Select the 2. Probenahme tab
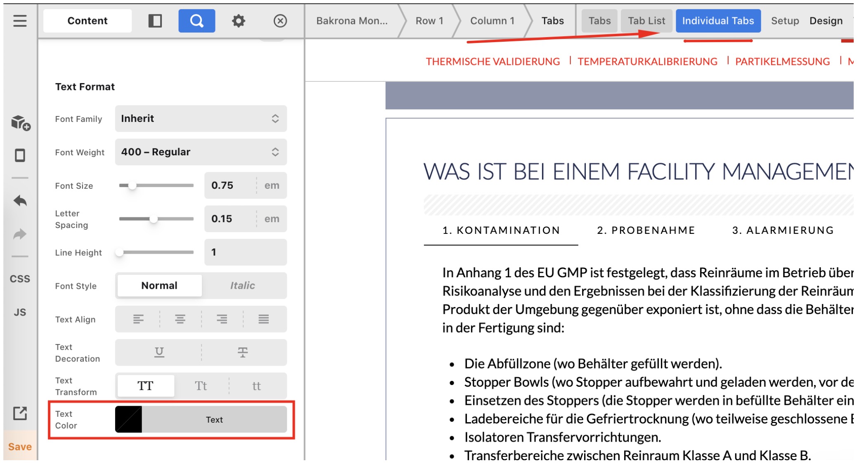The width and height of the screenshot is (857, 466). click(x=646, y=231)
